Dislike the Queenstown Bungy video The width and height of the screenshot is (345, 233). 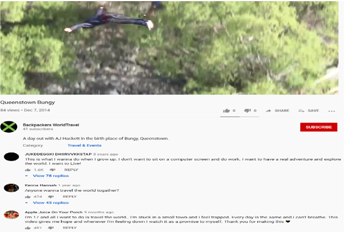[x=247, y=110]
